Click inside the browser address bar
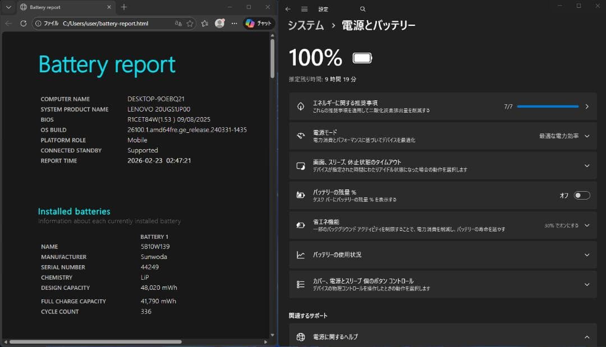Viewport: 606px width, 347px height. click(x=112, y=24)
